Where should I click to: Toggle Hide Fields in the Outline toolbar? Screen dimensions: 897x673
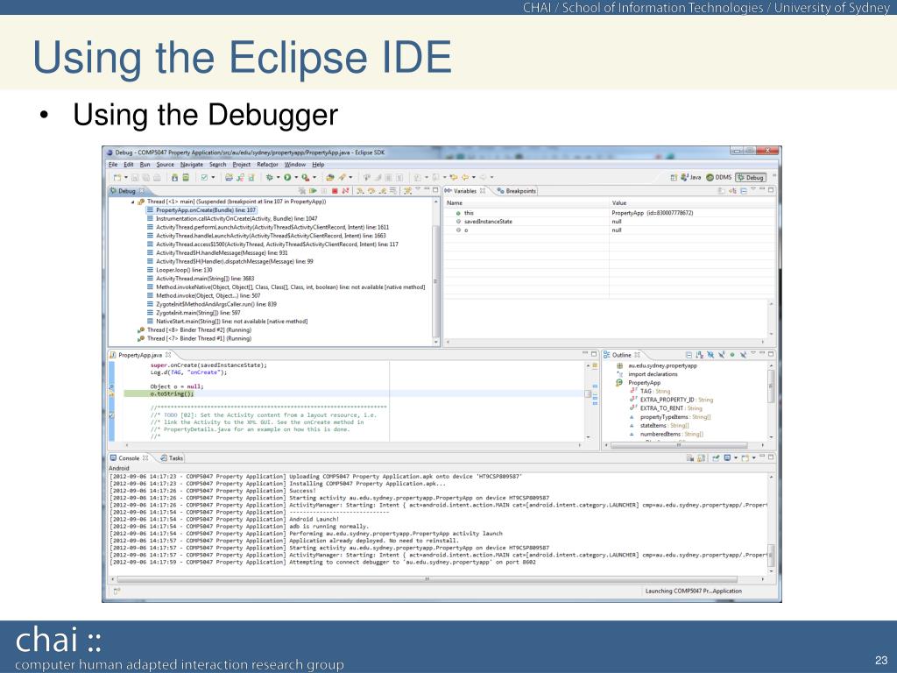click(x=710, y=355)
